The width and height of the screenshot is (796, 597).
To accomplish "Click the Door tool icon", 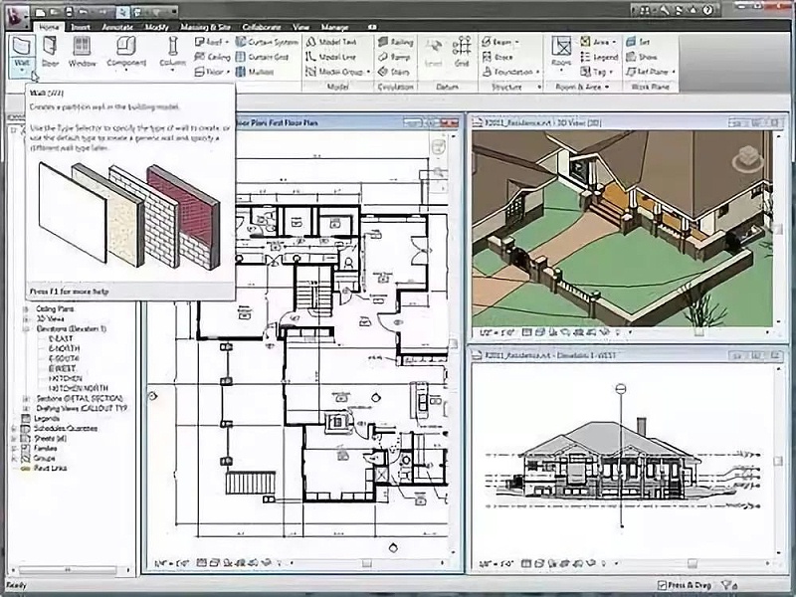I will click(x=50, y=51).
